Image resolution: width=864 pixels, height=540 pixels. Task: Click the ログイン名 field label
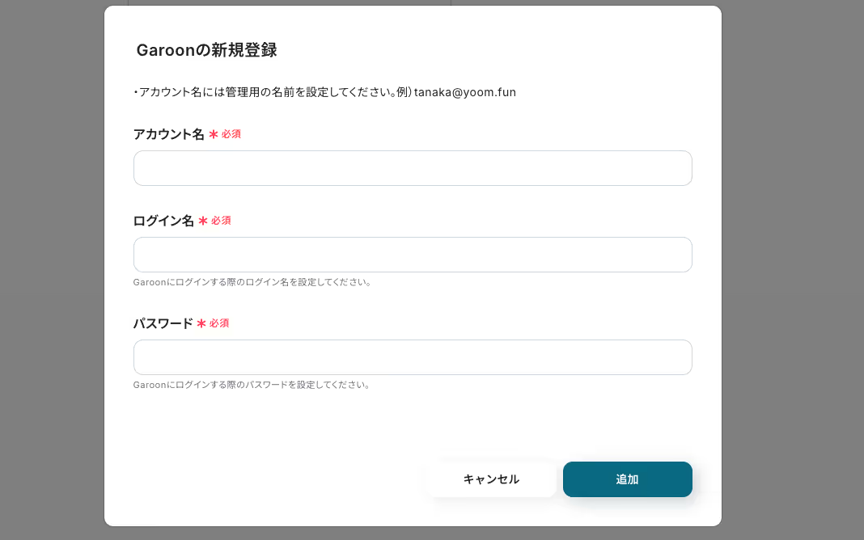click(x=163, y=221)
